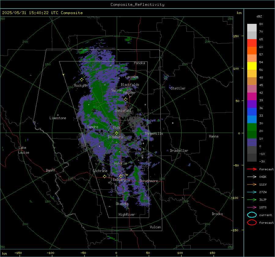
Task: Click the Stettler label
Action: (178, 88)
